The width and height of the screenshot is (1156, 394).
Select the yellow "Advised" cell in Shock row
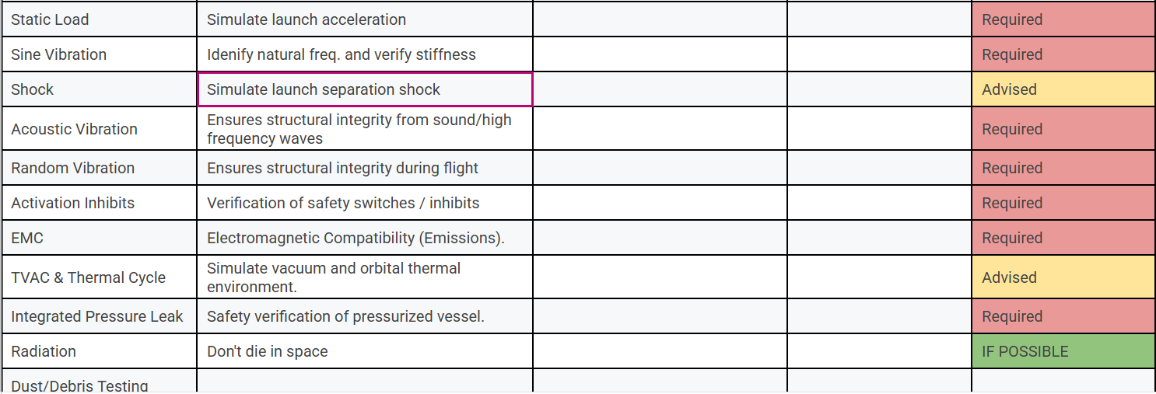[x=1063, y=89]
